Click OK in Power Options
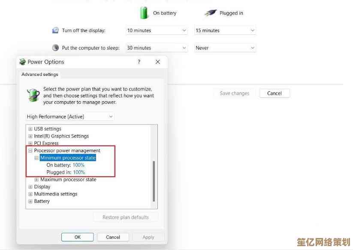 tap(77, 237)
